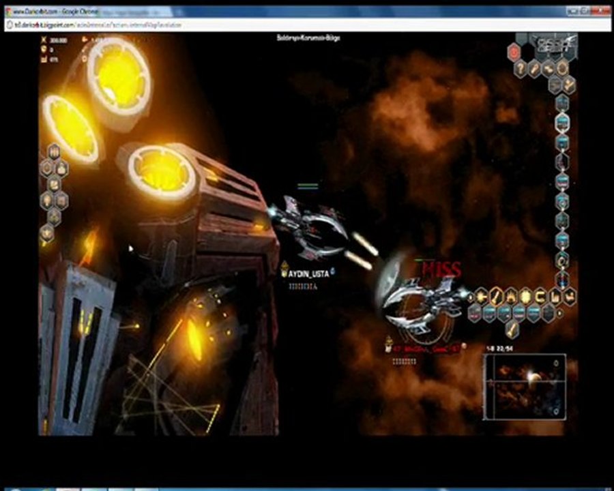
Task: Select the flame-shaped category icon
Action: click(510, 297)
